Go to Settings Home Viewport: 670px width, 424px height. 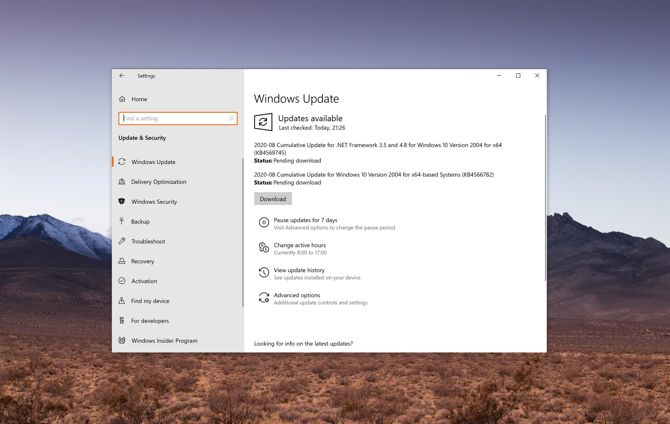[177, 99]
